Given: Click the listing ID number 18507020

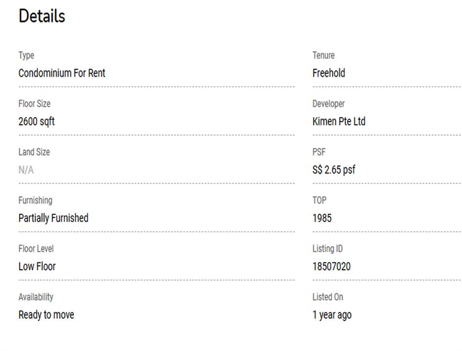Looking at the screenshot, I should coord(332,266).
